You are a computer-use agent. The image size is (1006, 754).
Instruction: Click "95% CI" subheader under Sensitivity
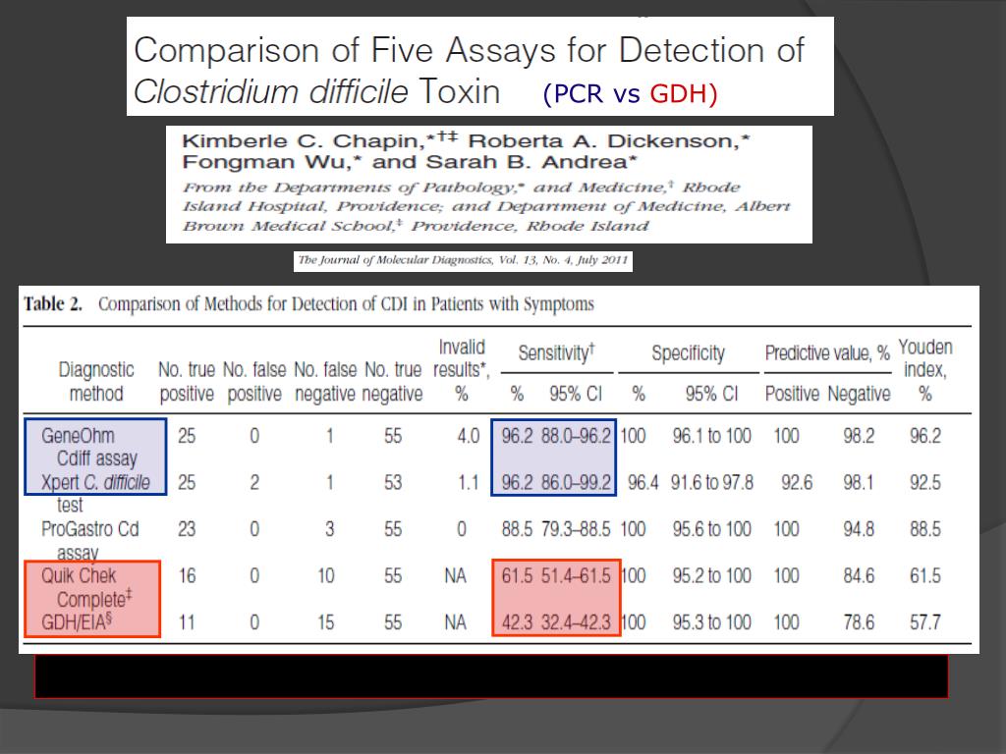tap(576, 394)
